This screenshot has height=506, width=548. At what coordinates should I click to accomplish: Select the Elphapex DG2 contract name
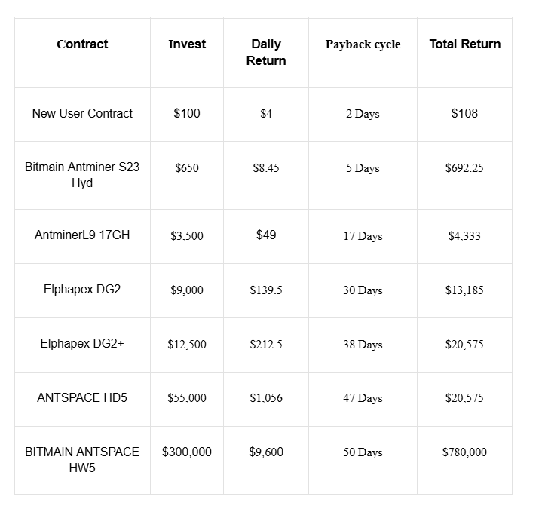pos(82,290)
